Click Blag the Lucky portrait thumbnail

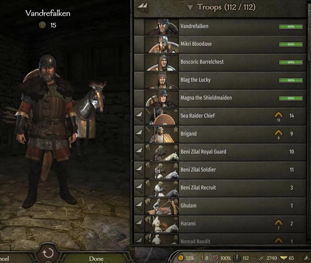click(x=162, y=80)
